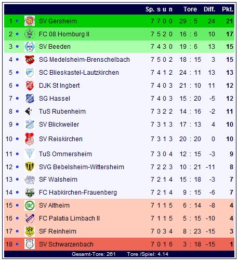Click the TuS Rubenheim black logo
Screen dimensions: 238x260
(x=29, y=111)
